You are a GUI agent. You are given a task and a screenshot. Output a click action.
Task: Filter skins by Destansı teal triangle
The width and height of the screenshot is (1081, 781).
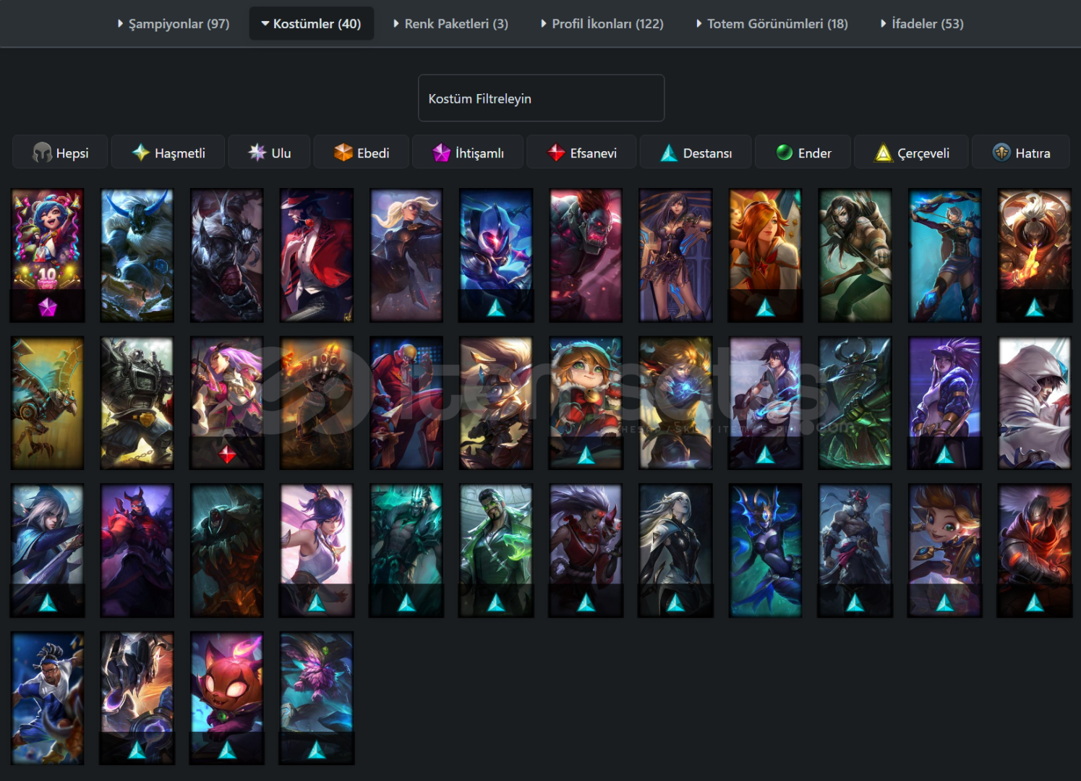[x=696, y=153]
